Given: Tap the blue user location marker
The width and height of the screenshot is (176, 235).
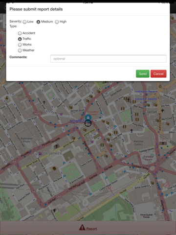Looking at the screenshot, I should pos(88,117).
